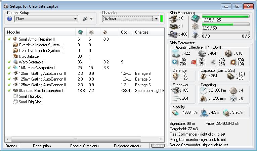The image size is (257, 151).
Task: Open the Boosters\Implants tab
Action: pos(84,146)
